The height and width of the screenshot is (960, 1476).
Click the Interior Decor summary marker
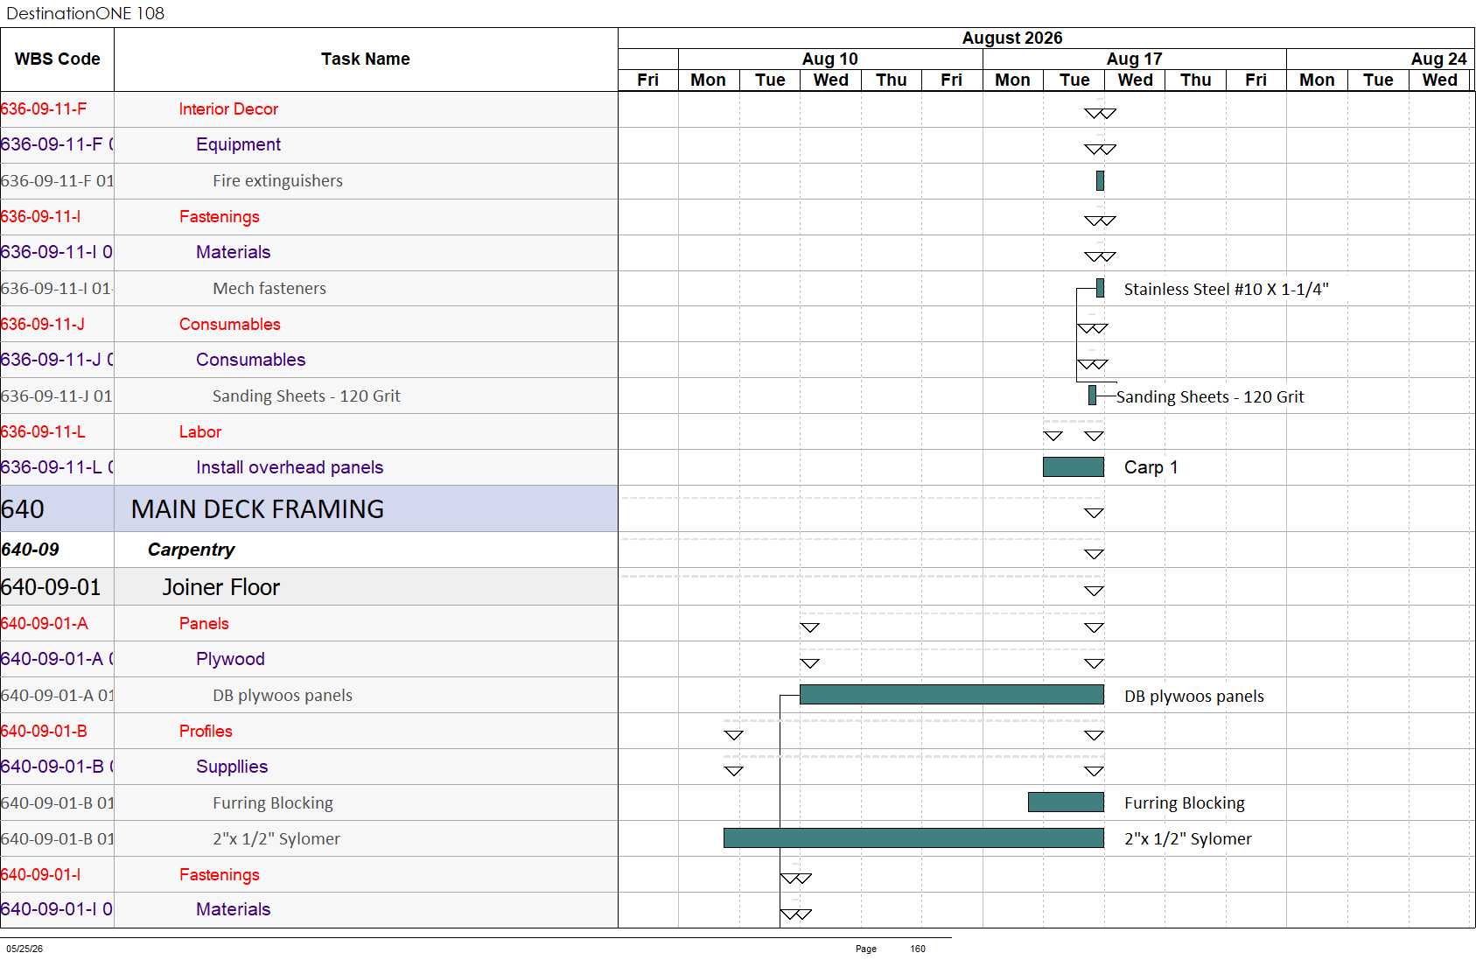point(1100,114)
